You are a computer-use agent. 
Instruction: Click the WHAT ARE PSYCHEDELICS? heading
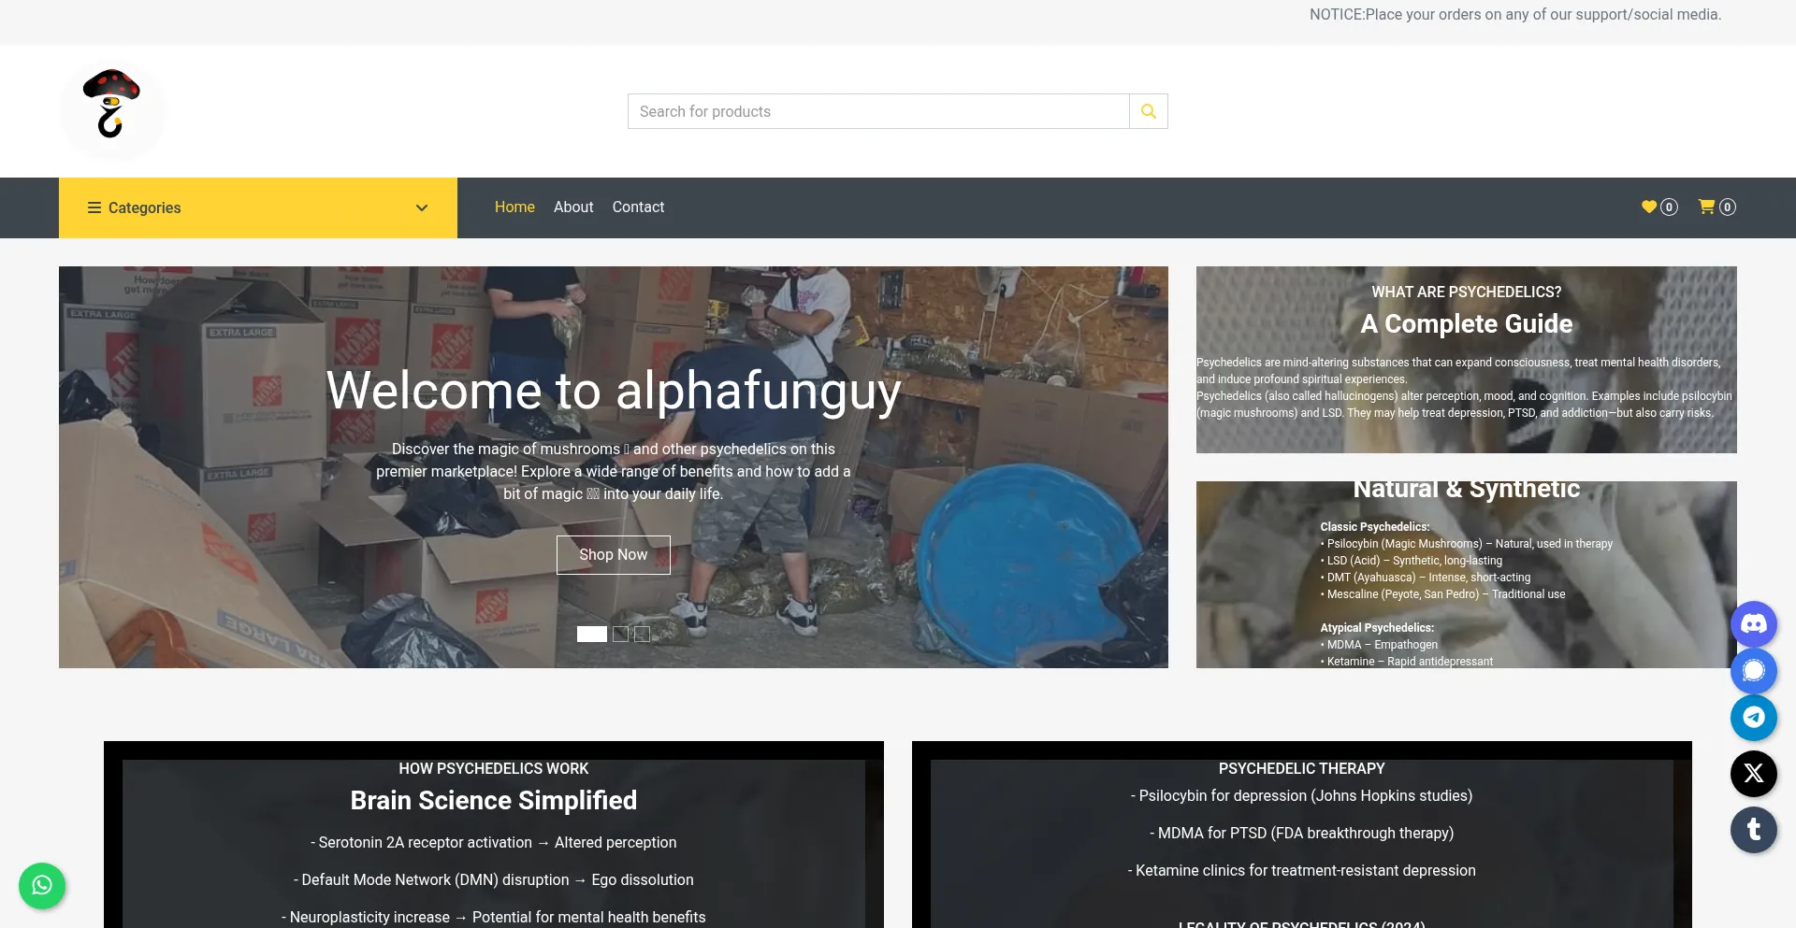tap(1467, 293)
